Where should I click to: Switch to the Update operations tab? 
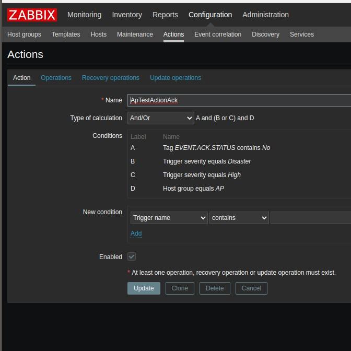[175, 78]
